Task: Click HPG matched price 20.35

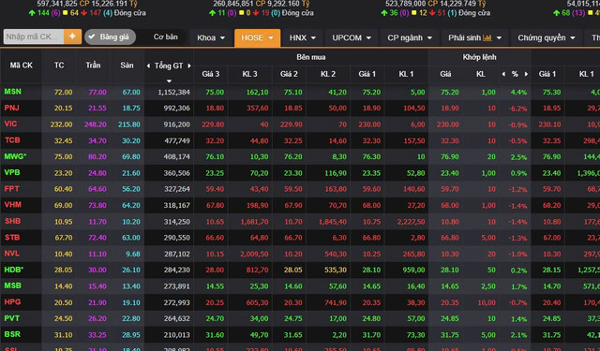Action: point(450,302)
